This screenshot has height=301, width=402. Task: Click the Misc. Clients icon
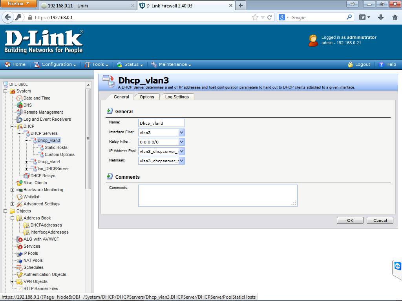20,183
